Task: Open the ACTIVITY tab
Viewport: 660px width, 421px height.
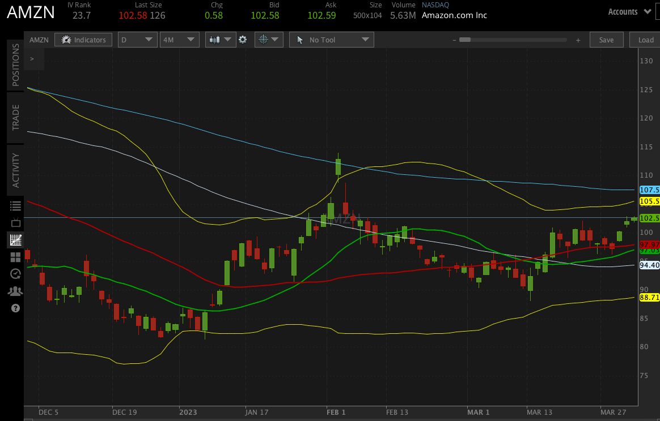Action: (15, 170)
